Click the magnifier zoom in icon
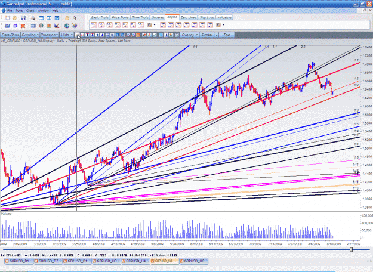This screenshot has height=272, width=373. point(128,35)
